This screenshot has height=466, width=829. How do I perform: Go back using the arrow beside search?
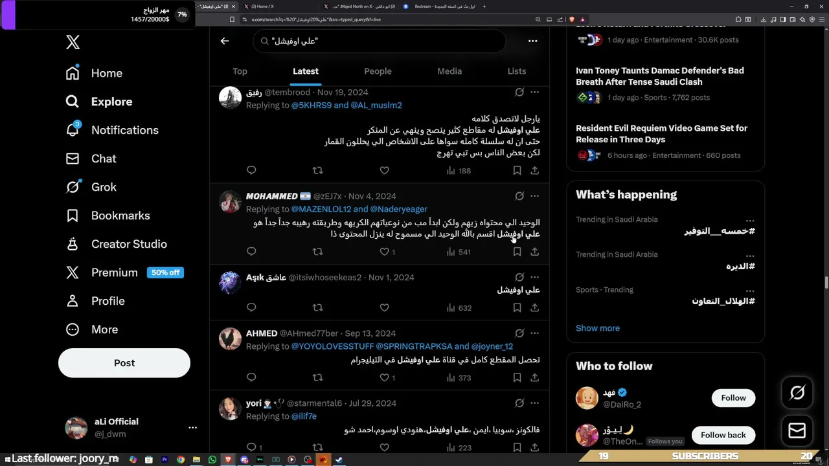225,41
